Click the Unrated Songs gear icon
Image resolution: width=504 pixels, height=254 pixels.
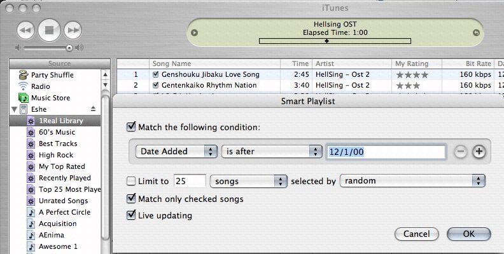(x=31, y=201)
